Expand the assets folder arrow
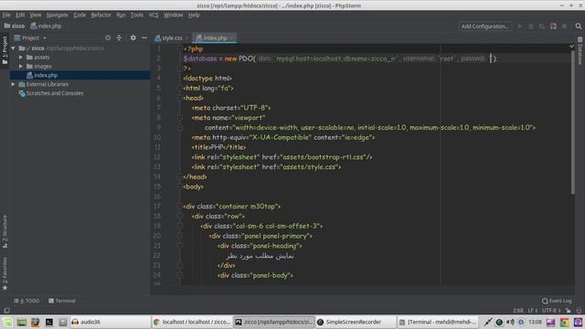 [21, 58]
